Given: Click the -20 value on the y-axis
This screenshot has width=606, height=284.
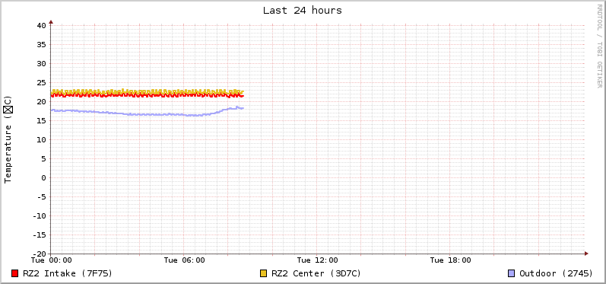Looking at the screenshot, I should click(x=39, y=254).
